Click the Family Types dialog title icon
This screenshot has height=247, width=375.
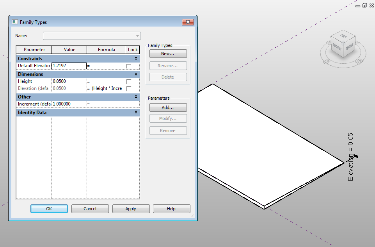(15, 22)
